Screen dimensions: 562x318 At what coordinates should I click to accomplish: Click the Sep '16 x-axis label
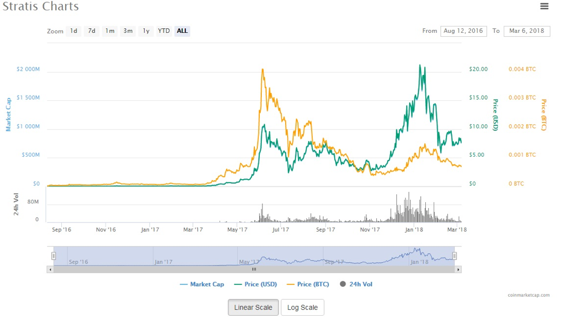coord(61,230)
